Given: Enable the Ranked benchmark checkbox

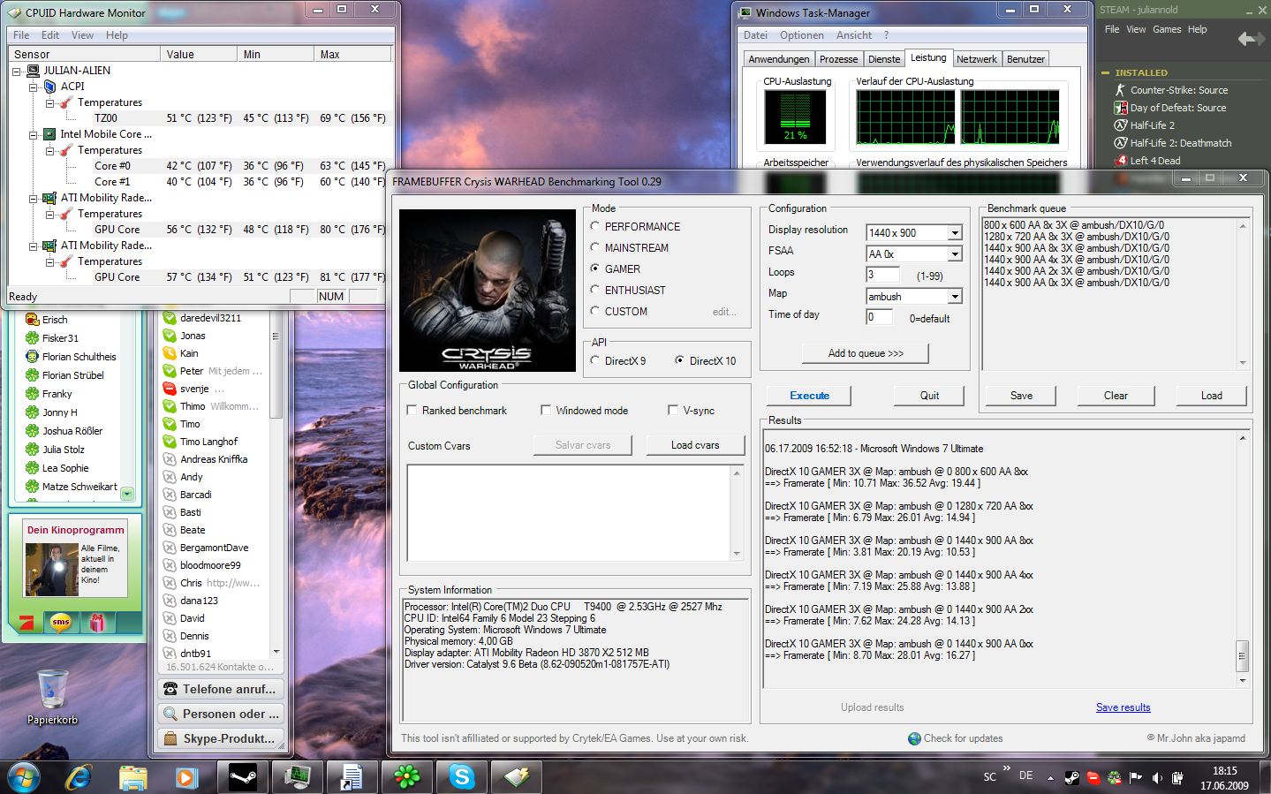Looking at the screenshot, I should coord(412,410).
